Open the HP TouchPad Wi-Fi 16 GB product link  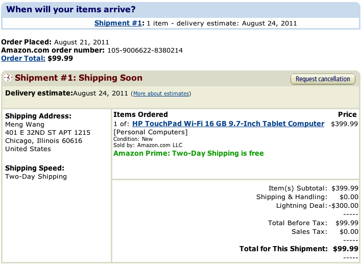point(228,124)
